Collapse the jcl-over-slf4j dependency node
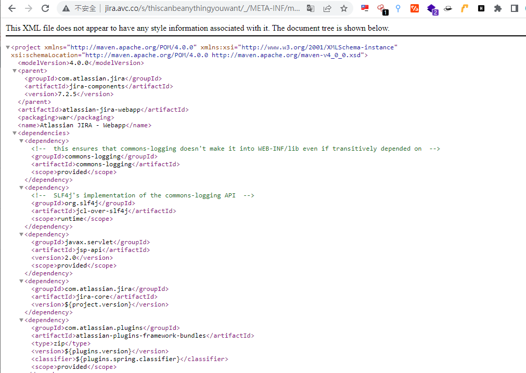The width and height of the screenshot is (526, 373). pyautogui.click(x=21, y=188)
